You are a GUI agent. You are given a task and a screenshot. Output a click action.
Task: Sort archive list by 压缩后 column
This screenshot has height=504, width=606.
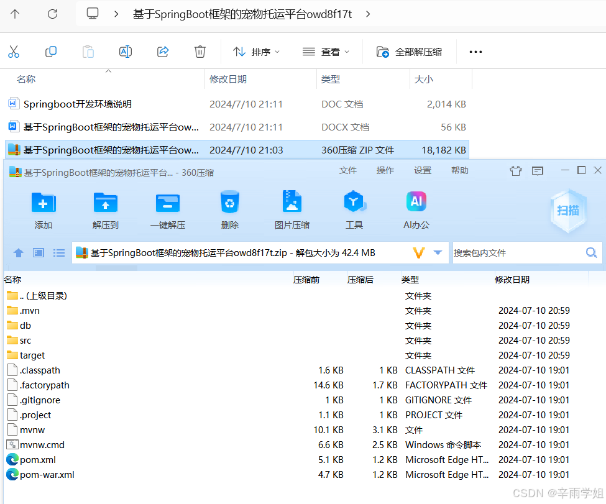[x=360, y=280]
